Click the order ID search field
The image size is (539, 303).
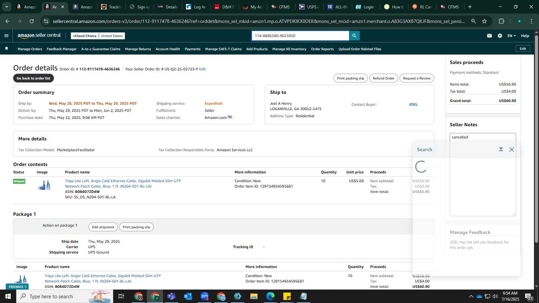(x=300, y=36)
